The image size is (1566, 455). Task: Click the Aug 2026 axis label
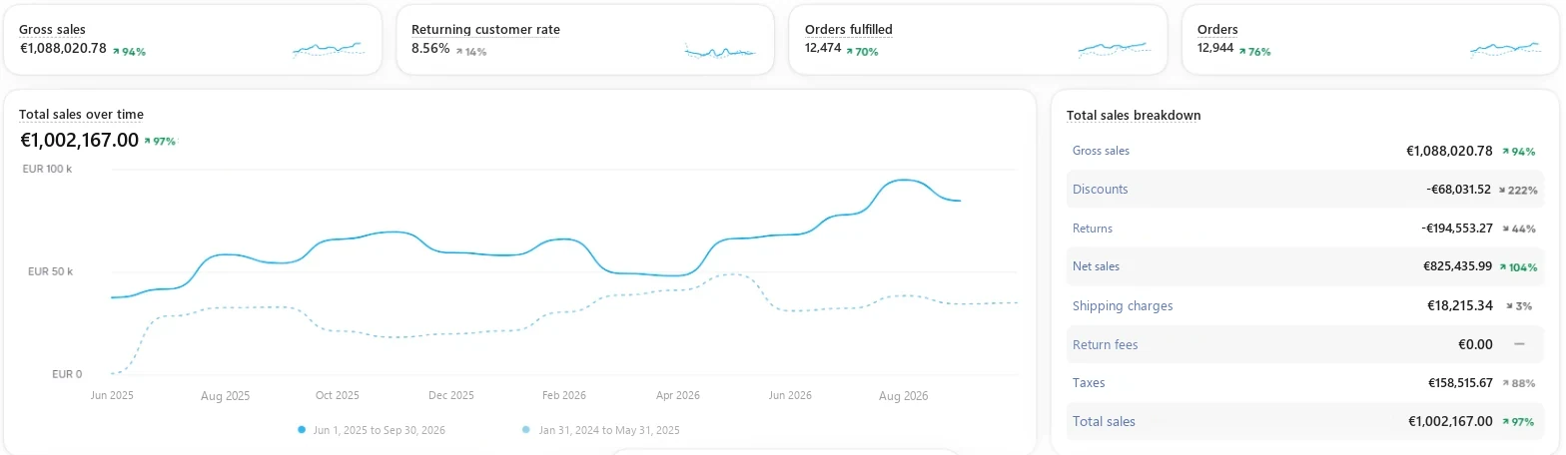click(x=903, y=396)
